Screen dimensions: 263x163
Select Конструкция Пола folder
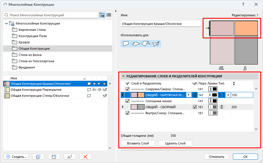click(x=32, y=36)
